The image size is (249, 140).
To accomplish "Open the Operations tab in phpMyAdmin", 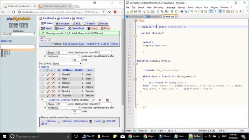I will [76, 28].
